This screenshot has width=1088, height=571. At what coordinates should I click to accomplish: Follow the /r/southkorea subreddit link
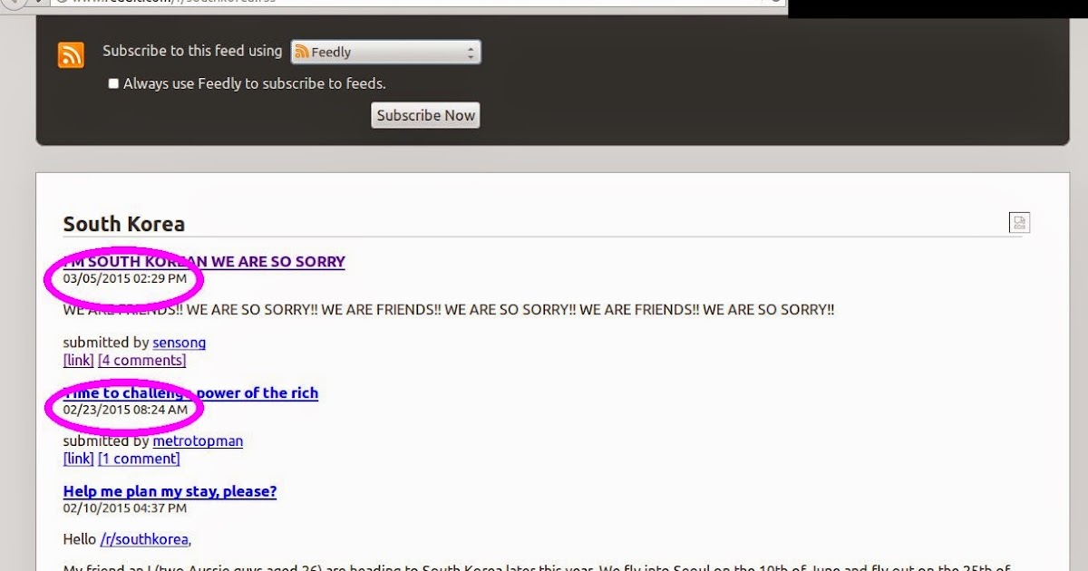[145, 539]
